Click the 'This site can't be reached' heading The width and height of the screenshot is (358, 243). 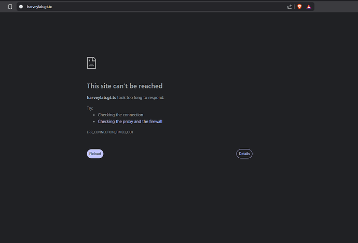tap(125, 86)
